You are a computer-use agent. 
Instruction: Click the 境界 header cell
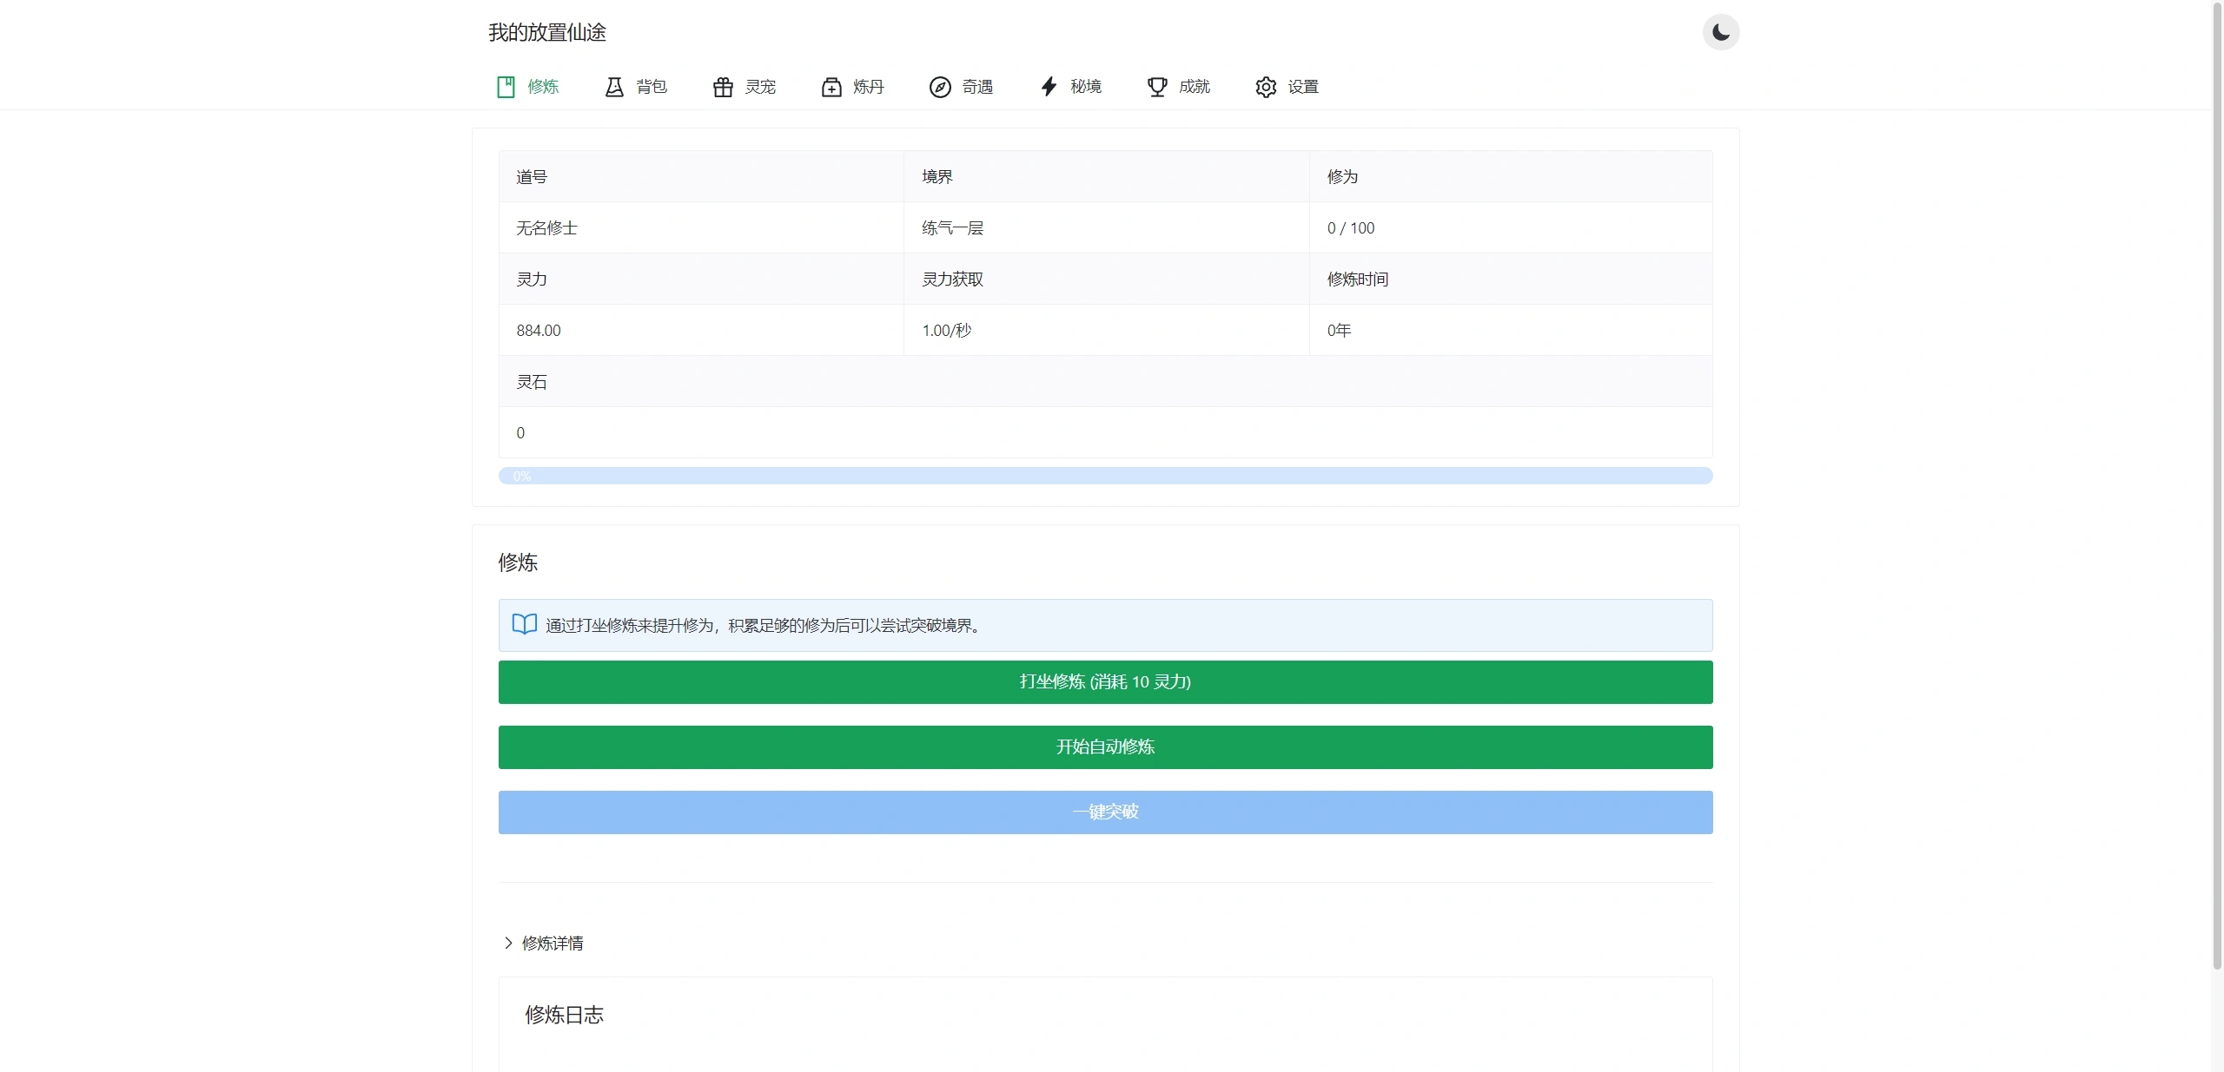click(1106, 176)
